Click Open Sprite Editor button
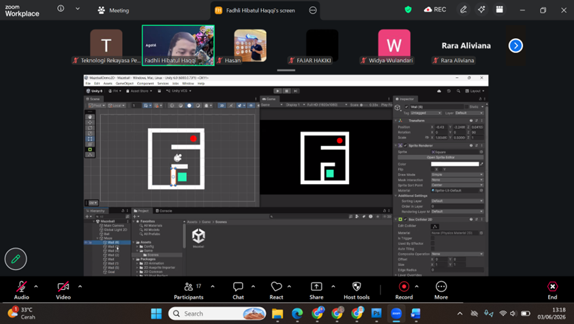 (x=440, y=158)
